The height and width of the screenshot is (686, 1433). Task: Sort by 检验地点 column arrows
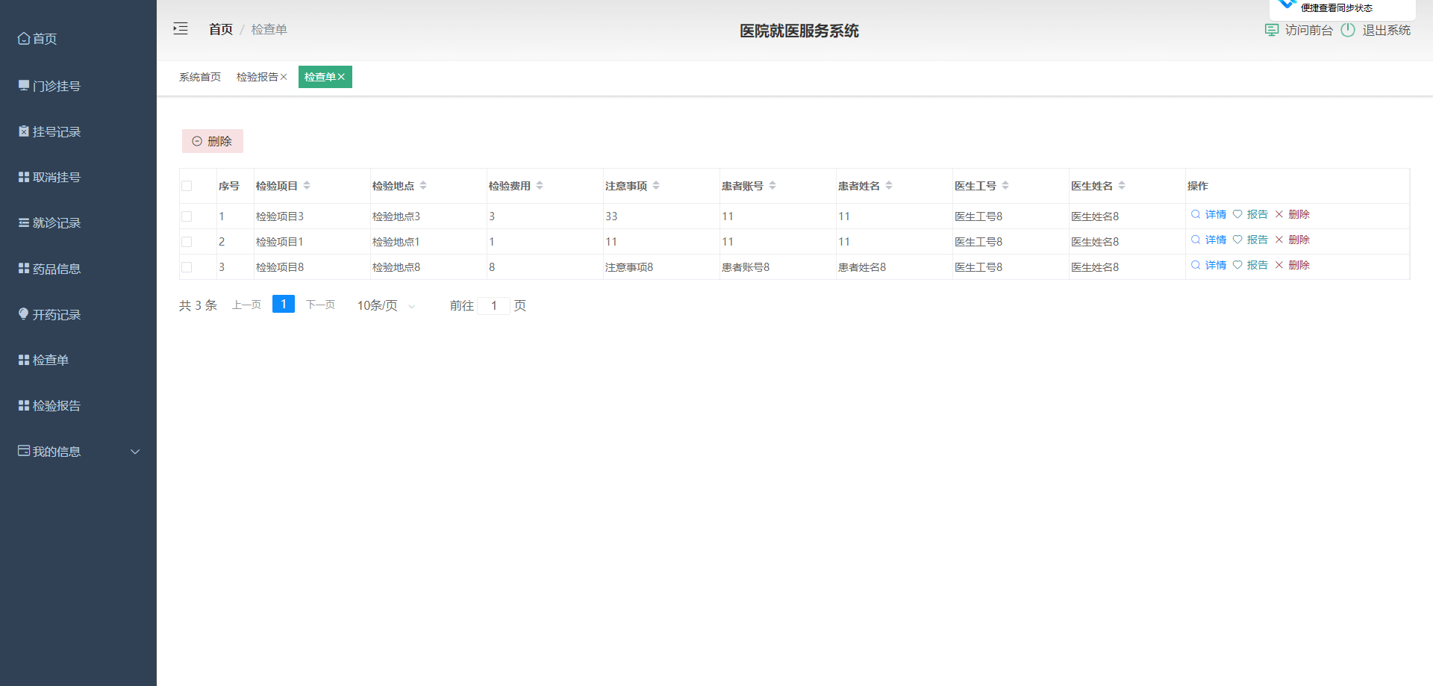point(423,186)
